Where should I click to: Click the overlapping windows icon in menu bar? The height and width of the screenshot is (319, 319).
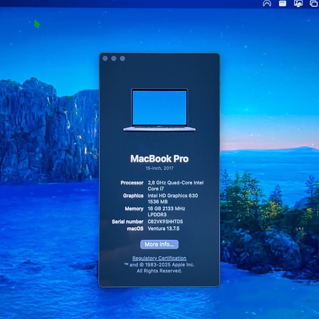[314, 3]
